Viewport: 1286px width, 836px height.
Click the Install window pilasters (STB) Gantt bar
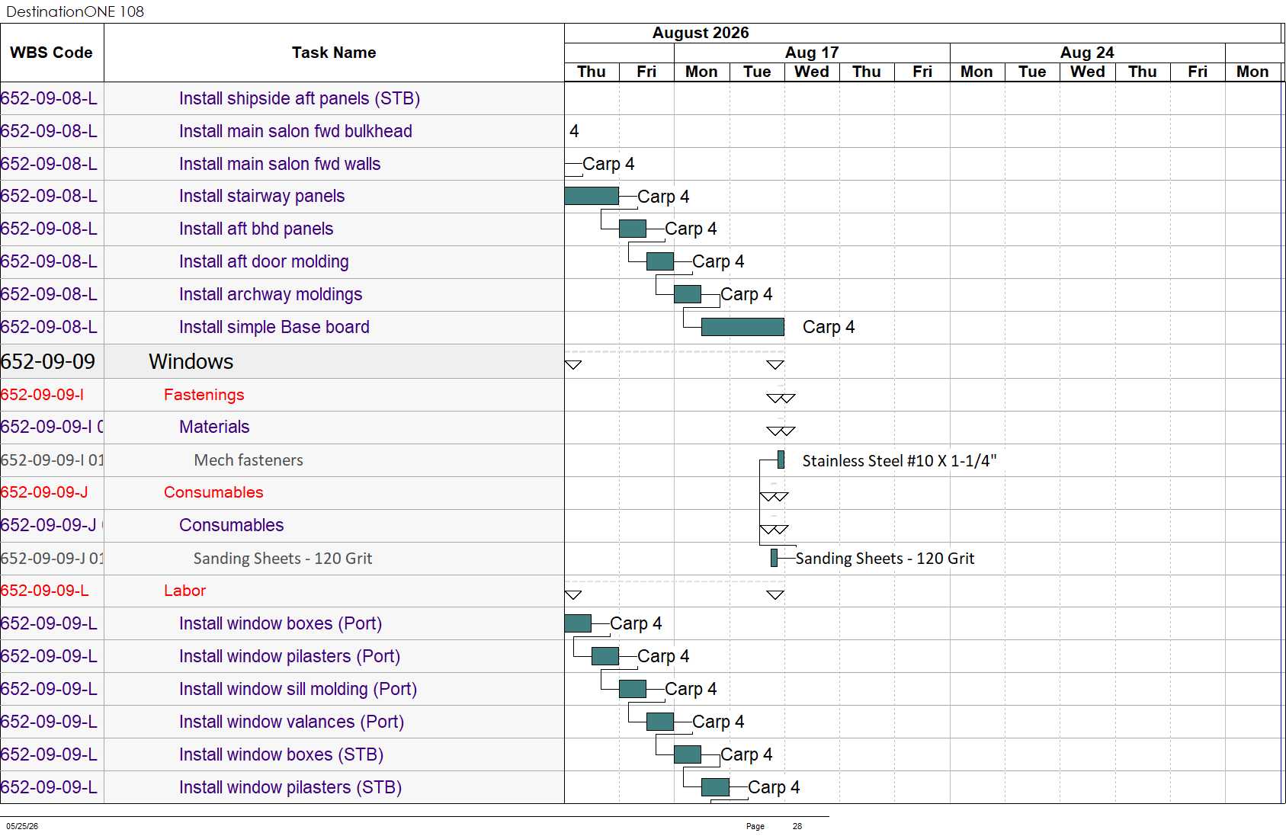tap(715, 787)
